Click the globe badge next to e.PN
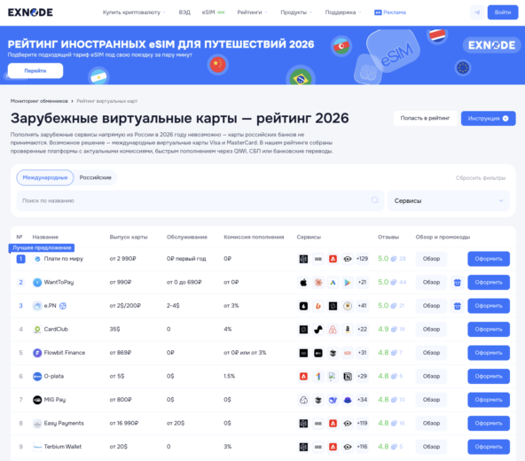The height and width of the screenshot is (461, 525). point(63,306)
